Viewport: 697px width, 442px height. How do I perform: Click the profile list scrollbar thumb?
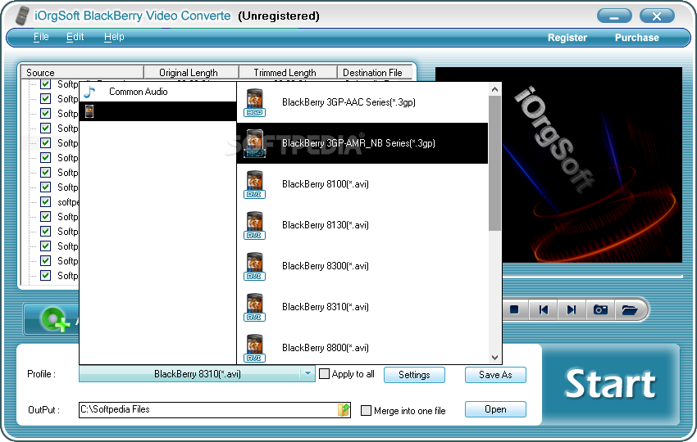pyautogui.click(x=494, y=164)
